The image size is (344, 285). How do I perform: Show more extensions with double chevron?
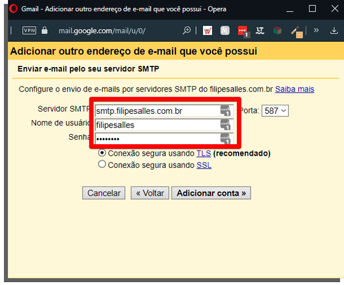click(x=316, y=30)
